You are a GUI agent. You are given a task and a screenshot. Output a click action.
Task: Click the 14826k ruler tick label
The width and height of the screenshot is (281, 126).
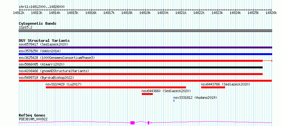coord(272,13)
